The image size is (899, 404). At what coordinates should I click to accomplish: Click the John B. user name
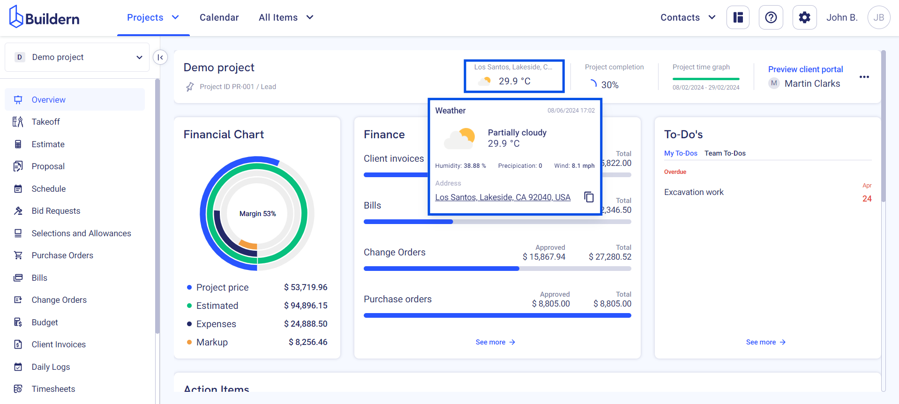point(842,17)
